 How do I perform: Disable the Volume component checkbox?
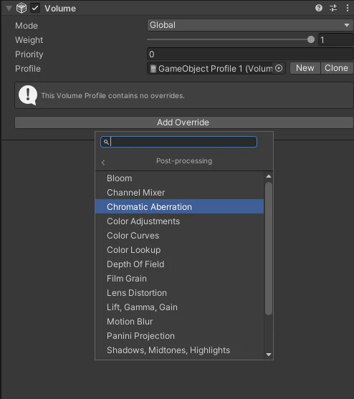point(35,8)
